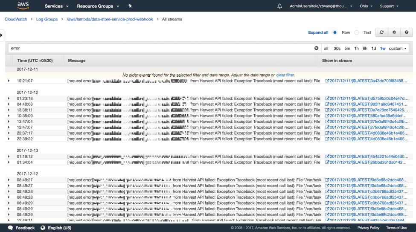Clear the error filter with X icon
The width and height of the screenshot is (416, 232).
316,48
